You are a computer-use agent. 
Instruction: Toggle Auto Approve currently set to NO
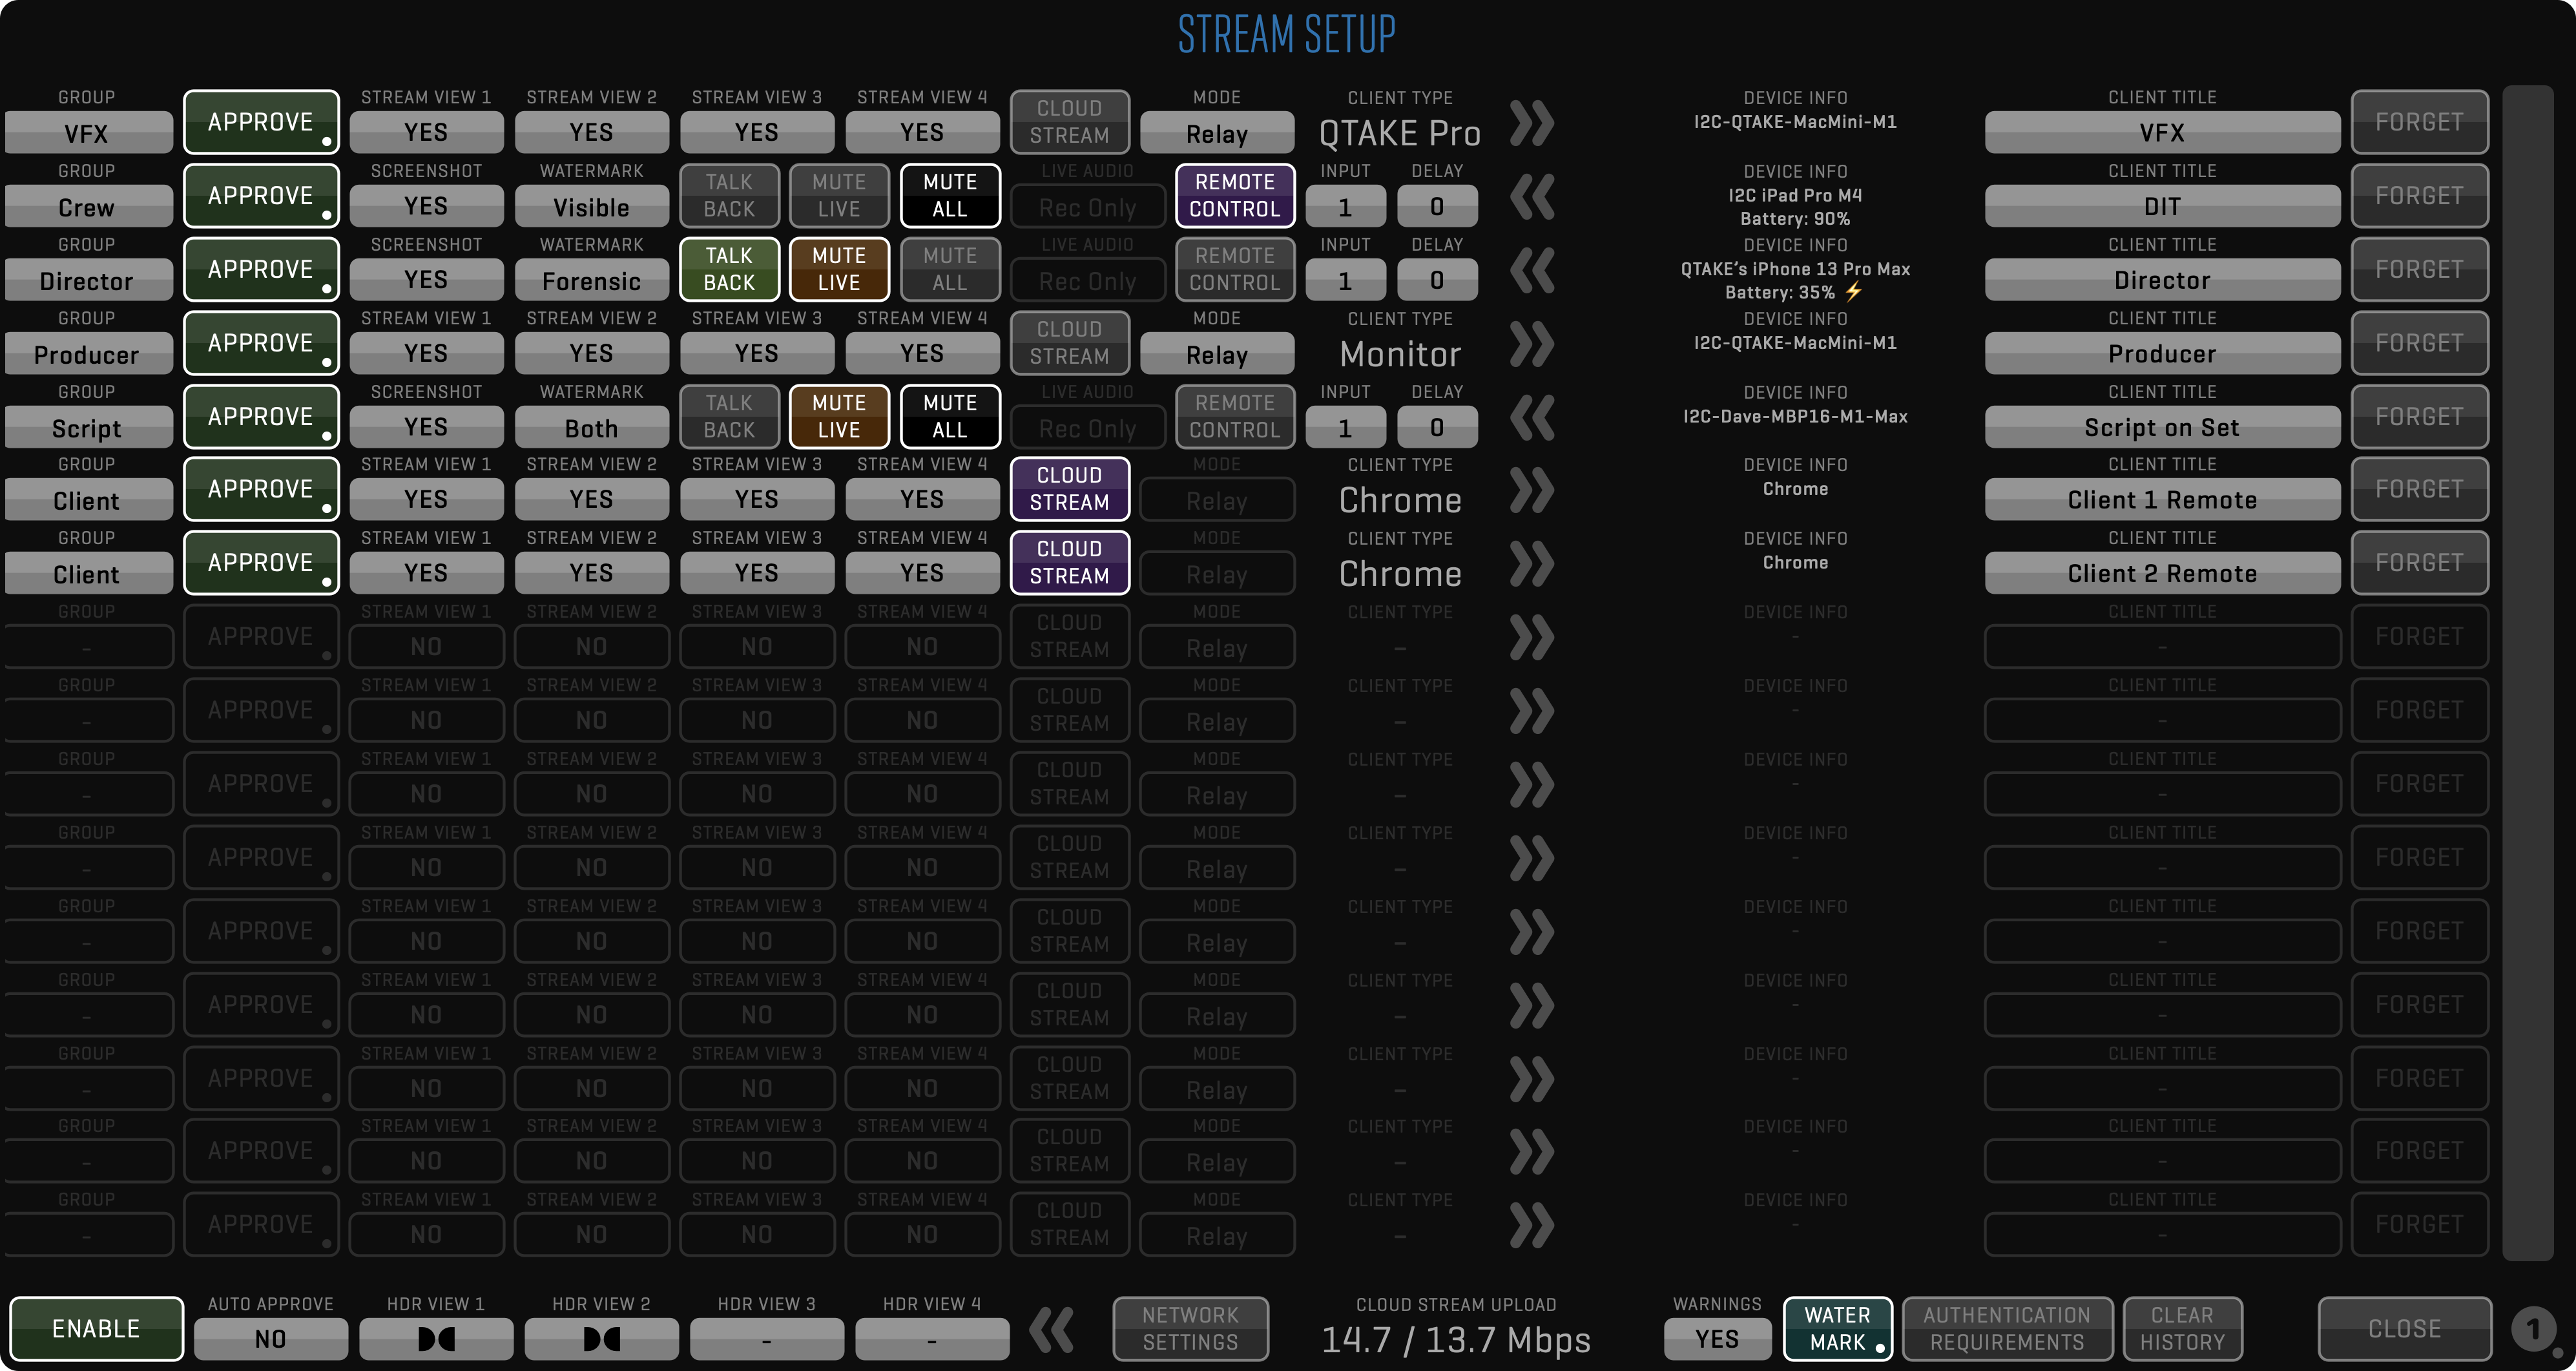pos(270,1339)
